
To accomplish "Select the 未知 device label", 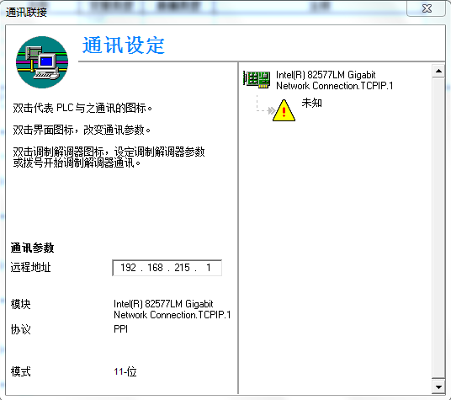I will point(311,103).
